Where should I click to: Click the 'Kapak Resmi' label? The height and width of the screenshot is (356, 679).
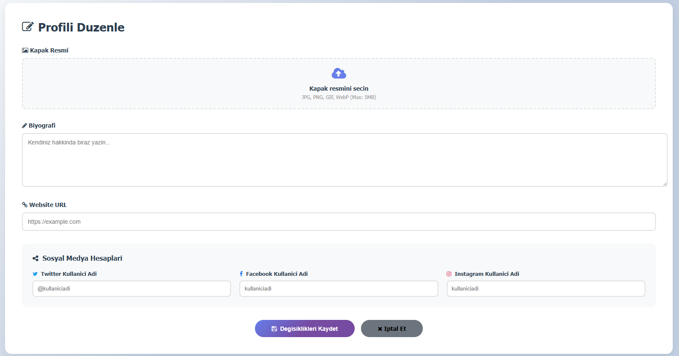49,50
